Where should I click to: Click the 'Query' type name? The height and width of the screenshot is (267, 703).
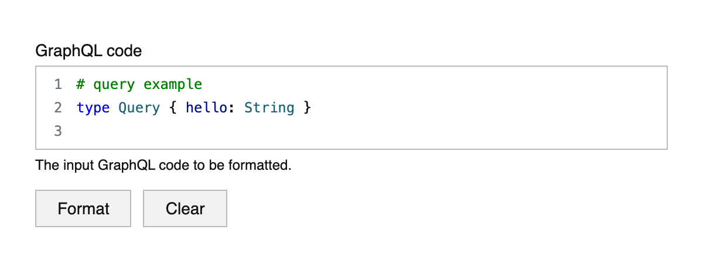coord(139,108)
